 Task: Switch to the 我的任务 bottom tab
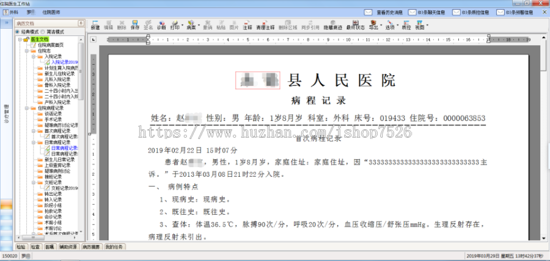coord(114,247)
